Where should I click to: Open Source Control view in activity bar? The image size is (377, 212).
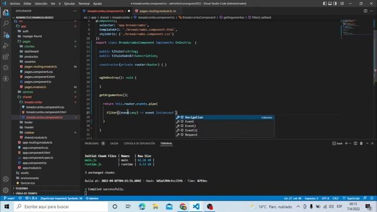(5, 35)
